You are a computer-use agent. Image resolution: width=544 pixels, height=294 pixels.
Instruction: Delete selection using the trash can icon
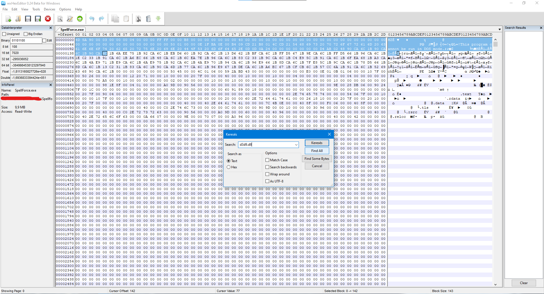point(148,19)
